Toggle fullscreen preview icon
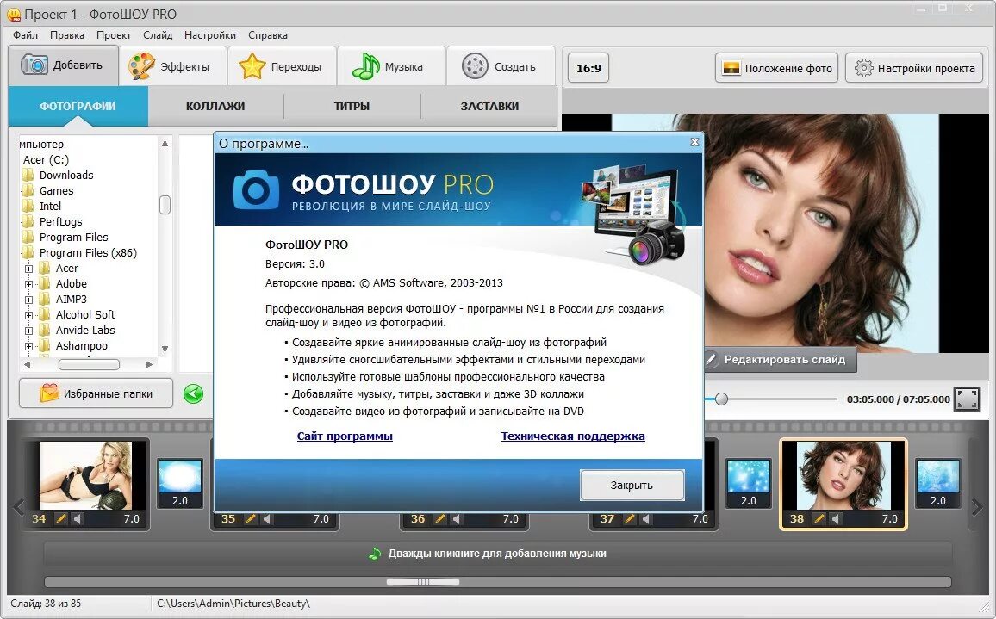This screenshot has height=619, width=996. coord(967,399)
